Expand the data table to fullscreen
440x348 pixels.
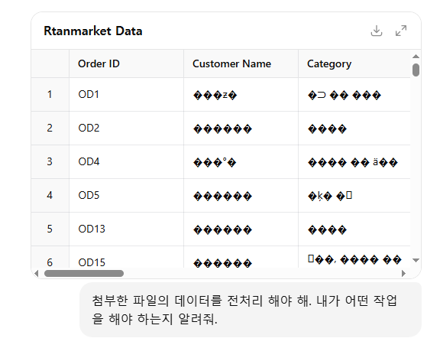point(401,31)
